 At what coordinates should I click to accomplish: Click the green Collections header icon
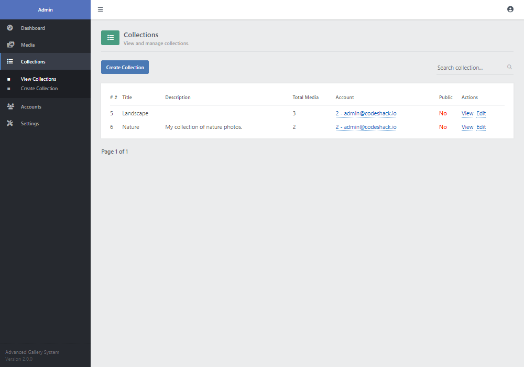pos(110,38)
